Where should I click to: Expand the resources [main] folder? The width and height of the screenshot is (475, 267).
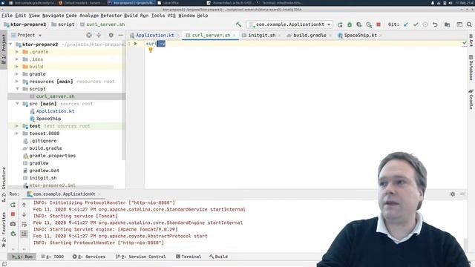tap(17, 82)
